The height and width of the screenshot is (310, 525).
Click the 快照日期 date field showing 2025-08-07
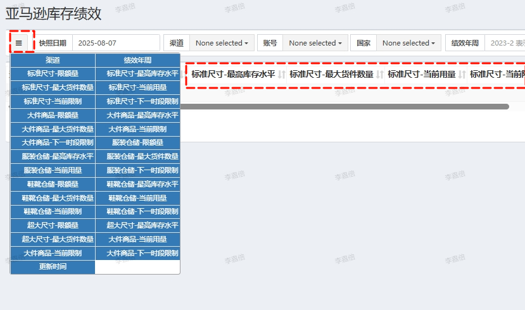116,43
